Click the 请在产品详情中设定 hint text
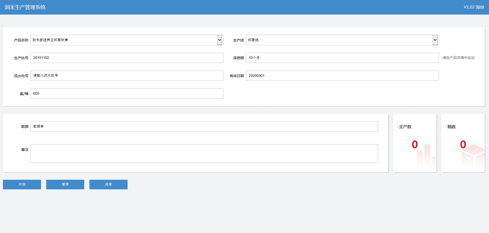Image resolution: width=489 pixels, height=233 pixels. (458, 58)
